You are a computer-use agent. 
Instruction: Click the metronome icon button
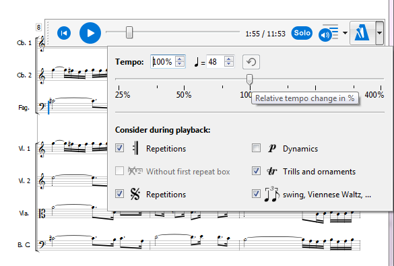coord(362,33)
